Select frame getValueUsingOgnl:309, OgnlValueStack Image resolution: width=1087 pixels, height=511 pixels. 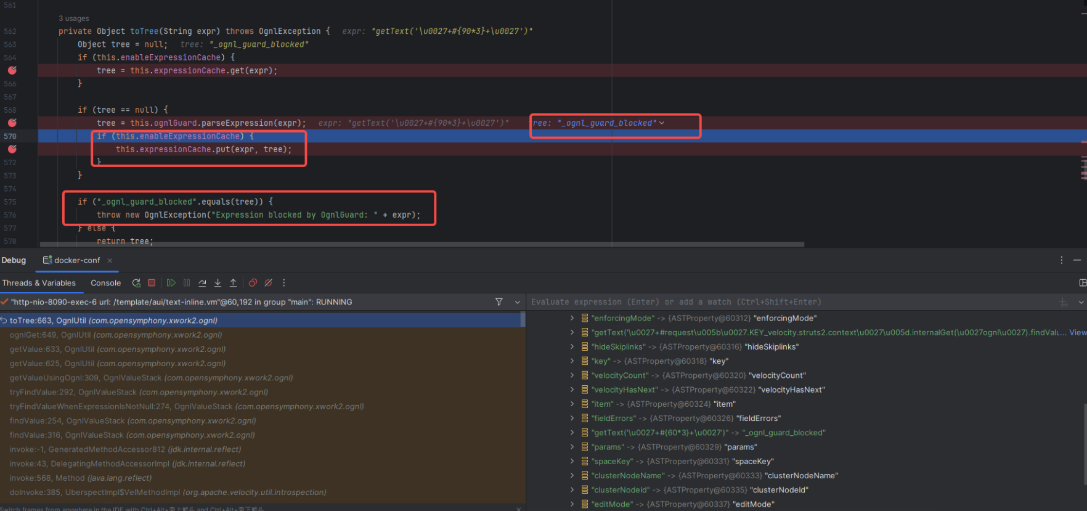coord(261,378)
